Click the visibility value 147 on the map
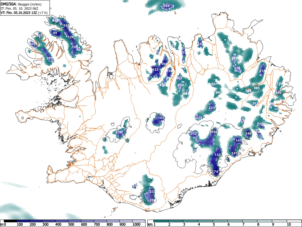 point(239,140)
